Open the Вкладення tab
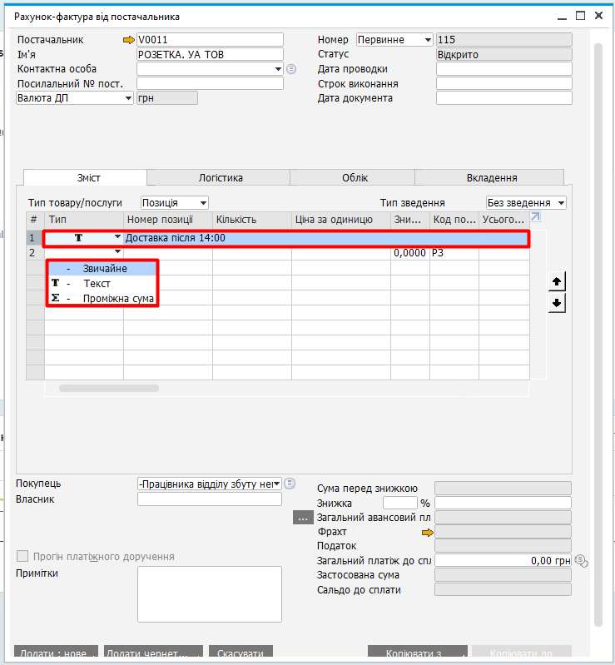Viewport: 615px width, 665px height. click(492, 177)
